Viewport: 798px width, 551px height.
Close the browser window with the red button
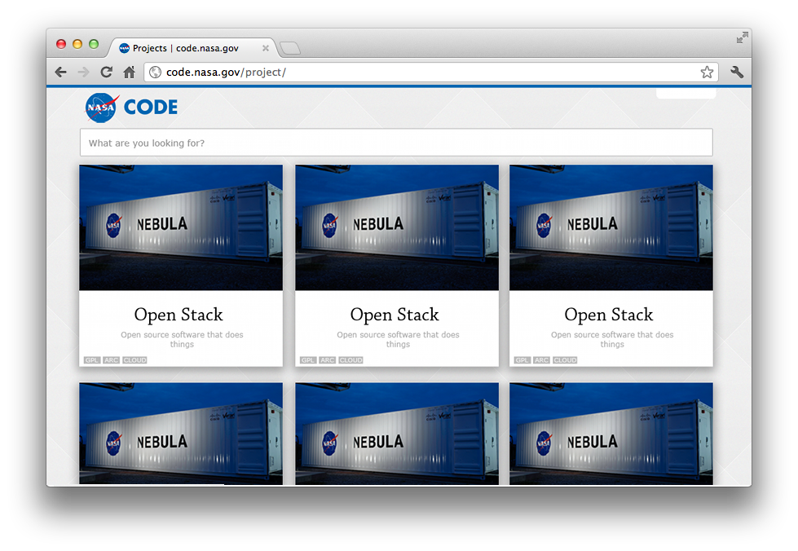coord(61,44)
